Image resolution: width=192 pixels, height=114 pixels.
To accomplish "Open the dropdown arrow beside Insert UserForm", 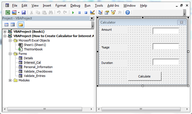I will [x=18, y=13].
